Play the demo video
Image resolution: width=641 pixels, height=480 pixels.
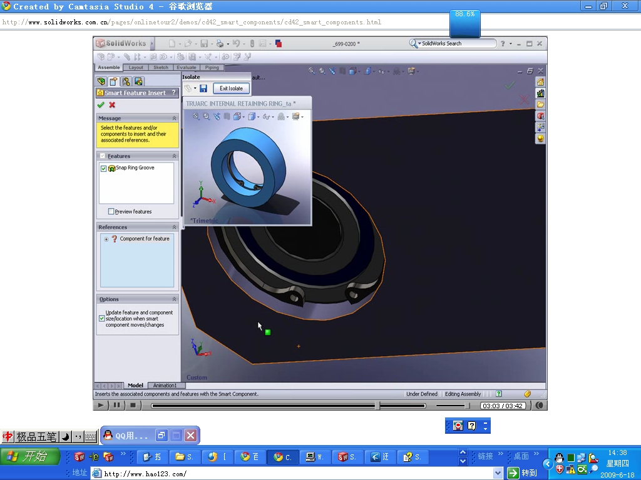pyautogui.click(x=101, y=405)
